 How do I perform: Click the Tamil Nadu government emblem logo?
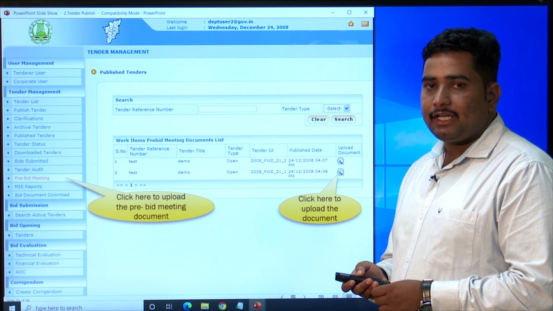click(x=40, y=32)
